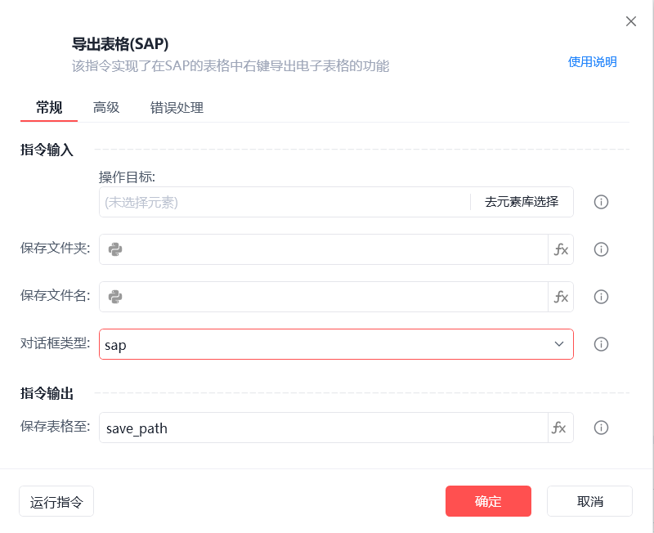Click info icon beside 保存表格至
This screenshot has height=533, width=654.
tap(601, 428)
